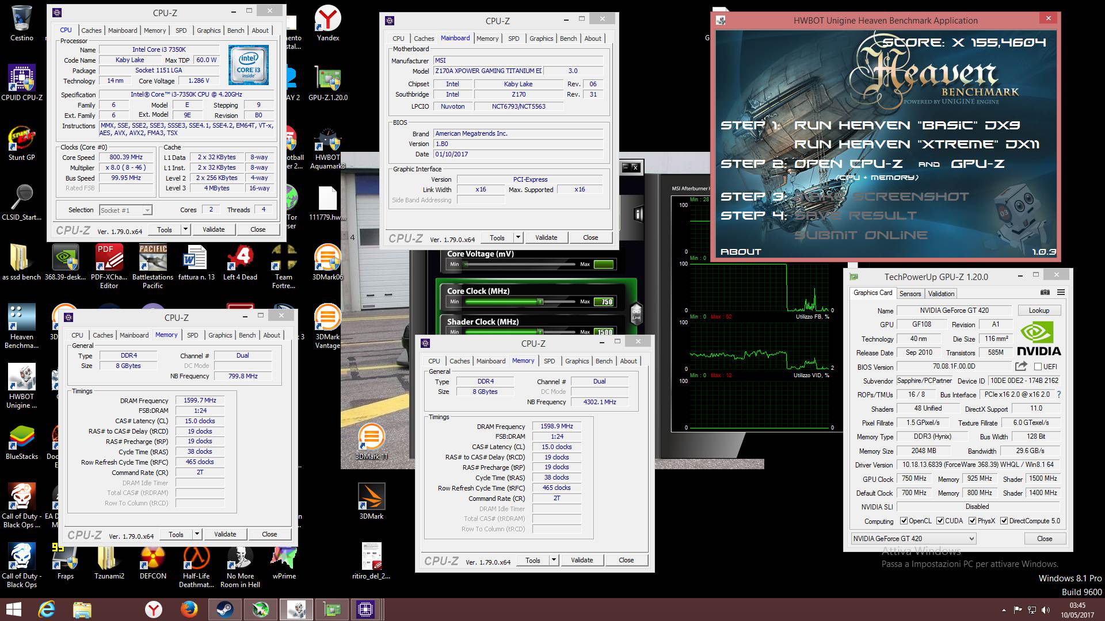This screenshot has height=621, width=1105.
Task: Launch 3DMark 11 desktop shortcut
Action: tap(371, 442)
